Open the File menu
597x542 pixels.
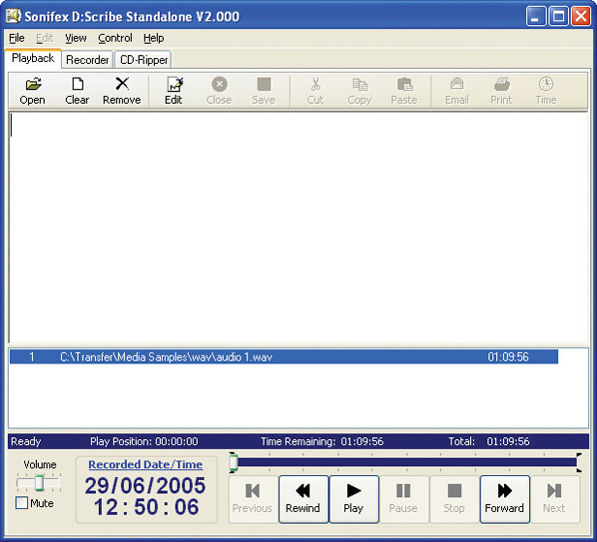[x=17, y=38]
